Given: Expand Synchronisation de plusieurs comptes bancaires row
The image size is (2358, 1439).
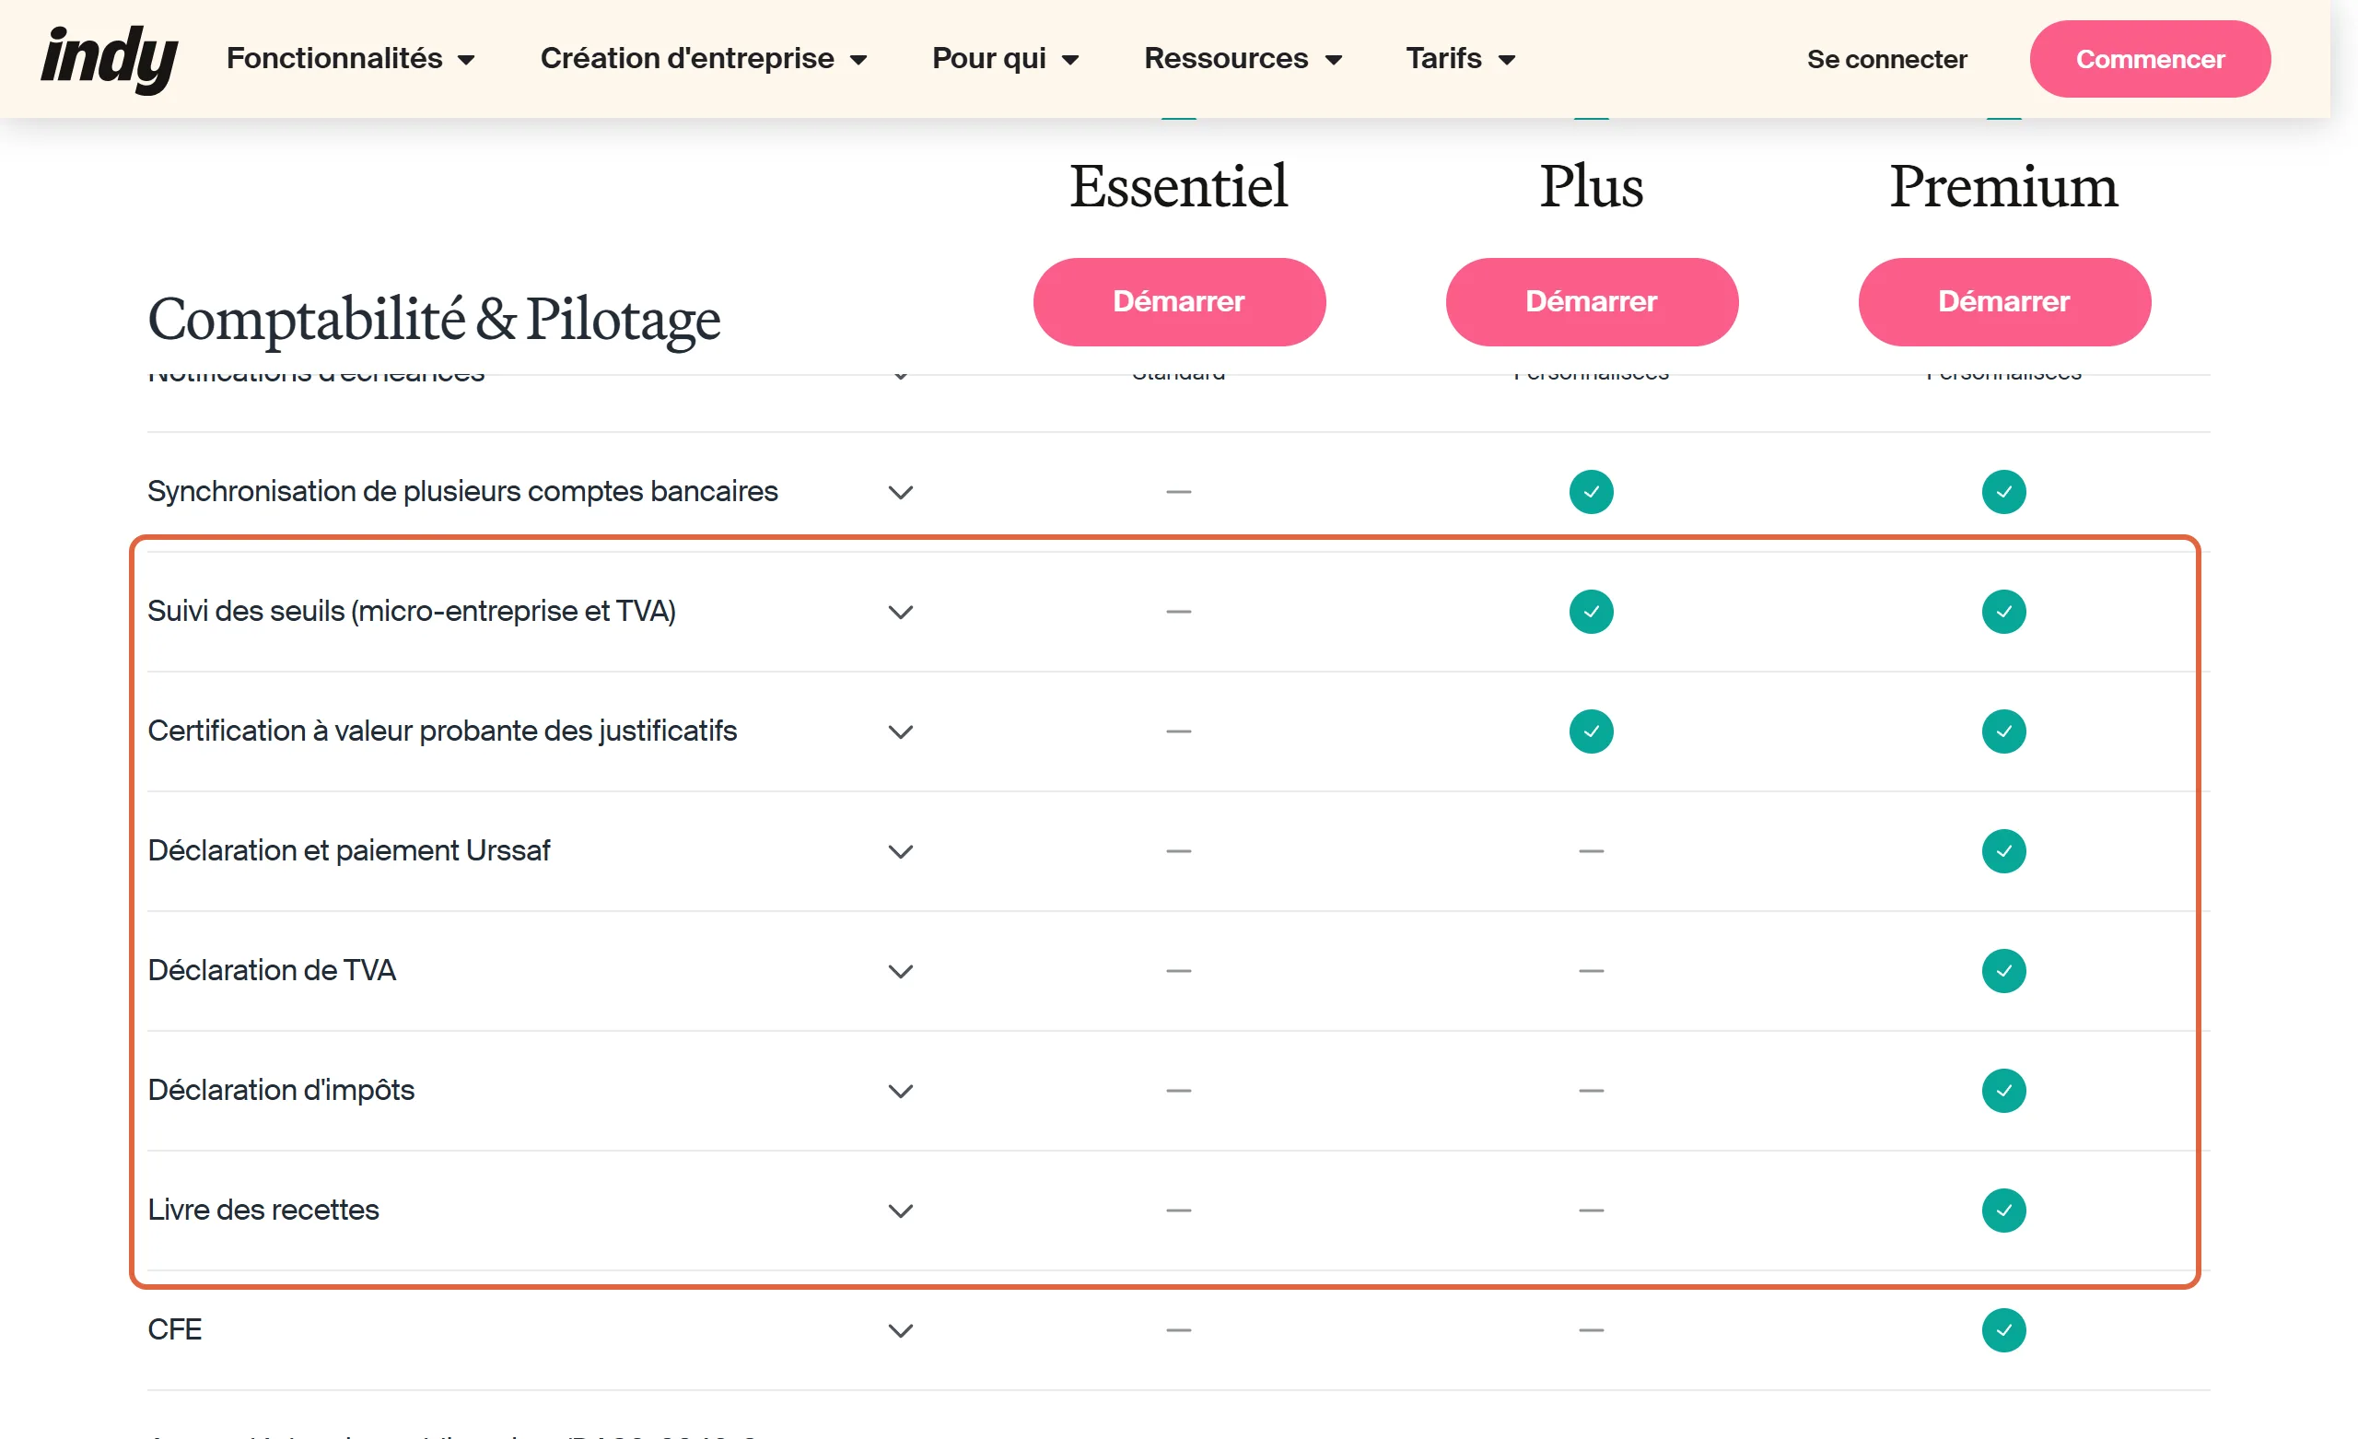Looking at the screenshot, I should coord(901,492).
